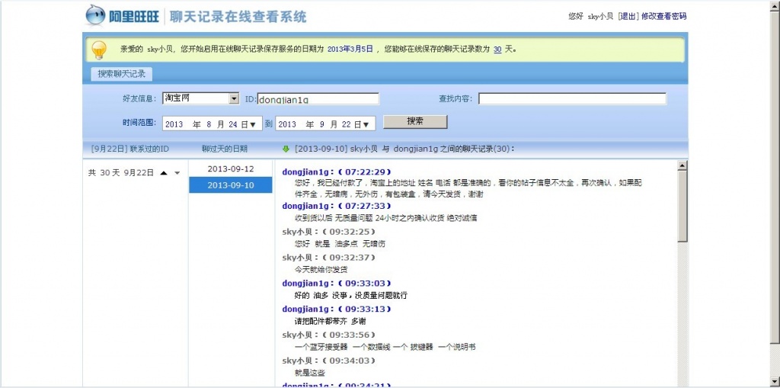Open the small down triangle next to 9月22日
Image resolution: width=780 pixels, height=388 pixels.
click(x=177, y=173)
